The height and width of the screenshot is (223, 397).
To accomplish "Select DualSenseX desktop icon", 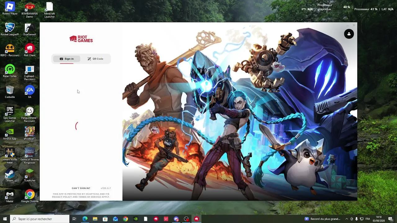I will point(29,29).
